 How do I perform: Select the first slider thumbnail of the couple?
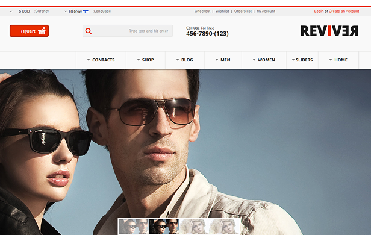(x=133, y=227)
